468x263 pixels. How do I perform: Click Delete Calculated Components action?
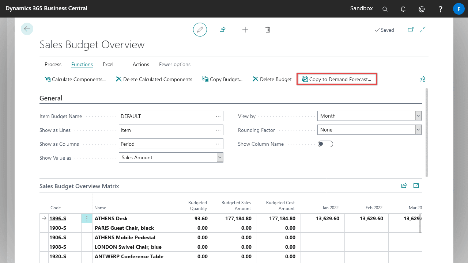pos(154,79)
